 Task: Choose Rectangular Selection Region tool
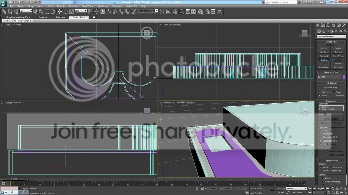click(47, 12)
